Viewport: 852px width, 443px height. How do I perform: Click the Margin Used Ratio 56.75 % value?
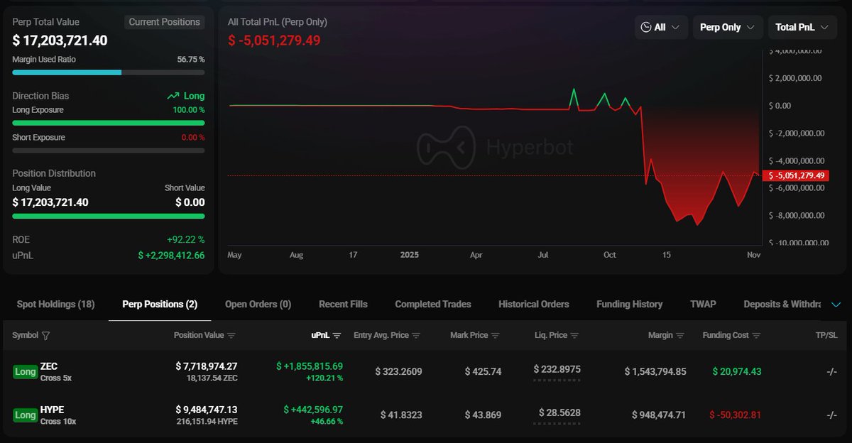click(191, 60)
